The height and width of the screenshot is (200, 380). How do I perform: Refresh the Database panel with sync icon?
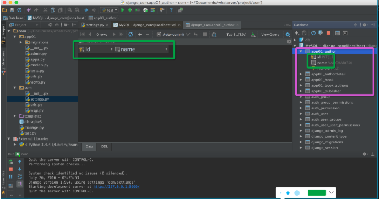(x=313, y=33)
